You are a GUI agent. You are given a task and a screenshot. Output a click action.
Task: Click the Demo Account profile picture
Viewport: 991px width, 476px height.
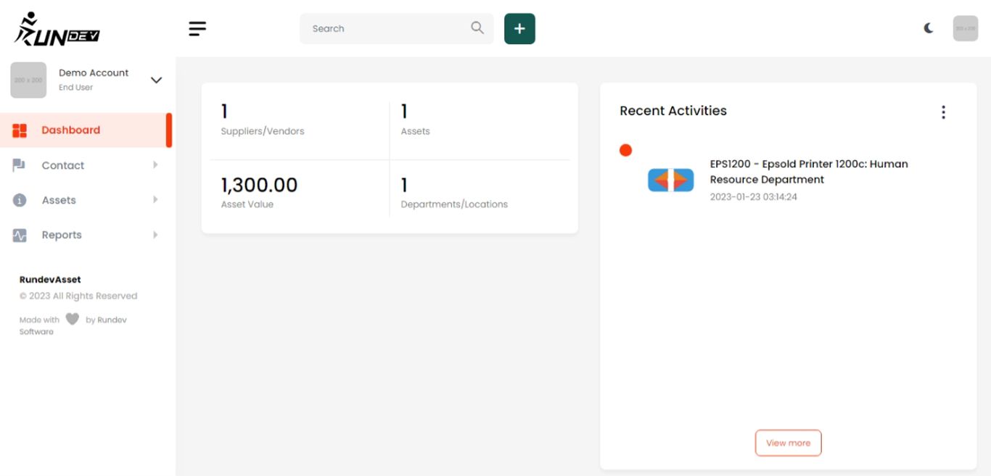[28, 80]
